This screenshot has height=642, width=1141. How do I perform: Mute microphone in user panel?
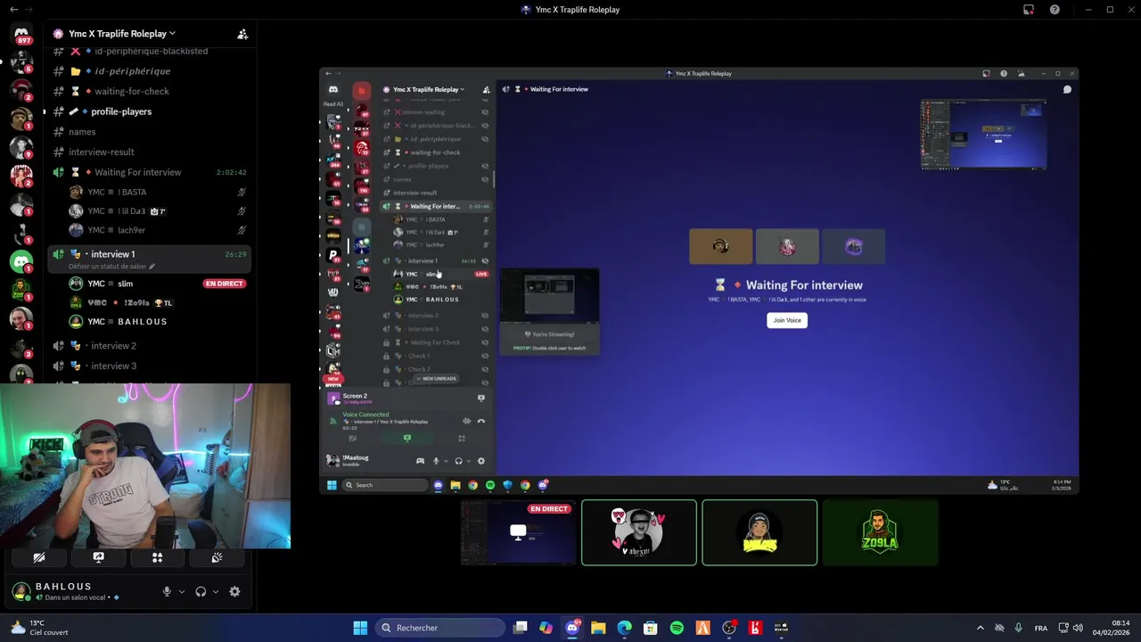pyautogui.click(x=167, y=591)
